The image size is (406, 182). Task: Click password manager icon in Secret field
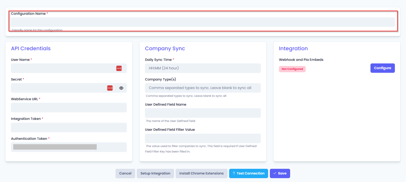110,88
